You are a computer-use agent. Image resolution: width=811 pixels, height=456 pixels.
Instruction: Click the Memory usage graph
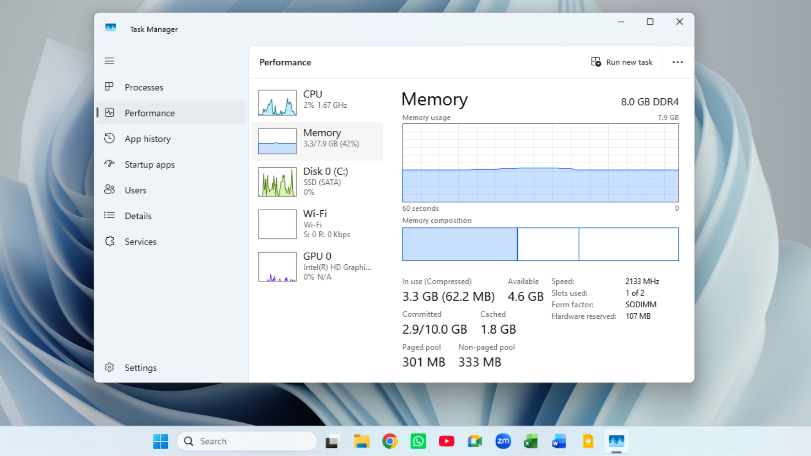[x=540, y=163]
